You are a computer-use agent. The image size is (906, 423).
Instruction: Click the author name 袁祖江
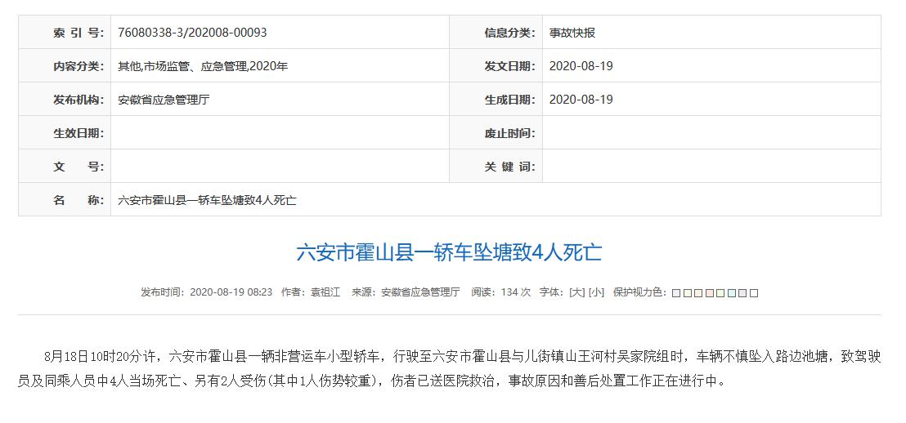pos(325,292)
